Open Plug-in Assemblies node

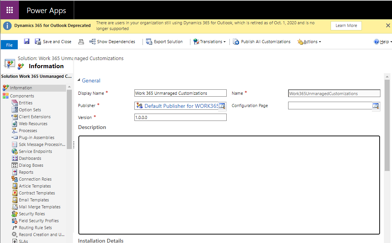(x=37, y=137)
